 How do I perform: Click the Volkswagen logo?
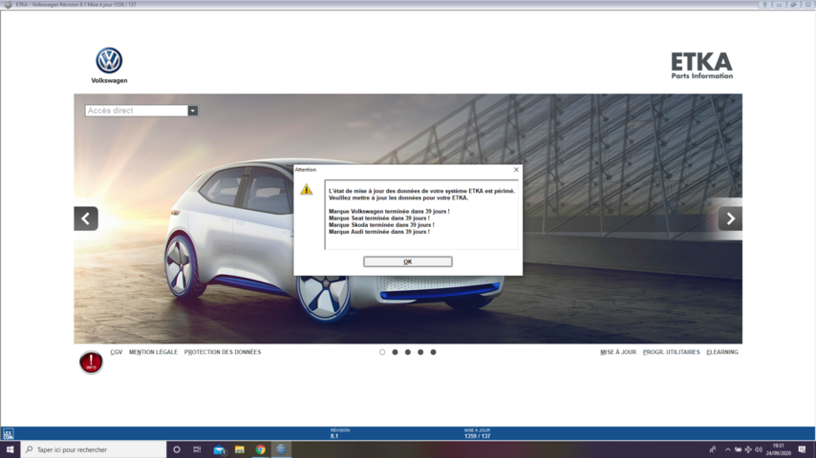click(109, 66)
